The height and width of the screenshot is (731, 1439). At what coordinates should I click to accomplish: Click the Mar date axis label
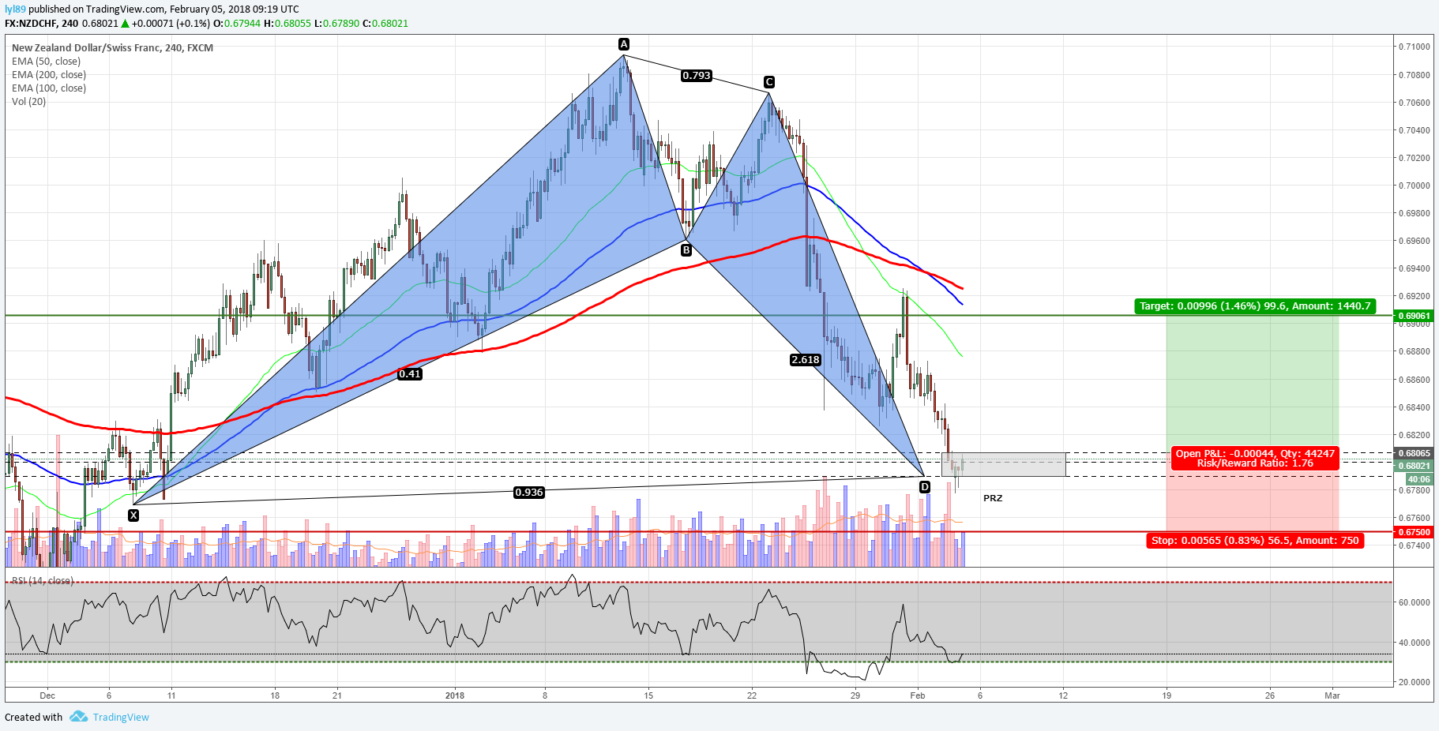click(x=1332, y=695)
